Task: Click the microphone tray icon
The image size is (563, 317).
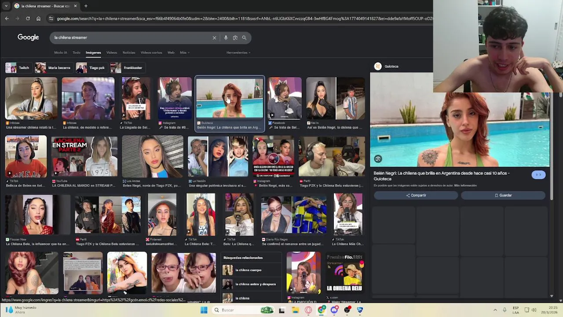Action: click(505, 310)
